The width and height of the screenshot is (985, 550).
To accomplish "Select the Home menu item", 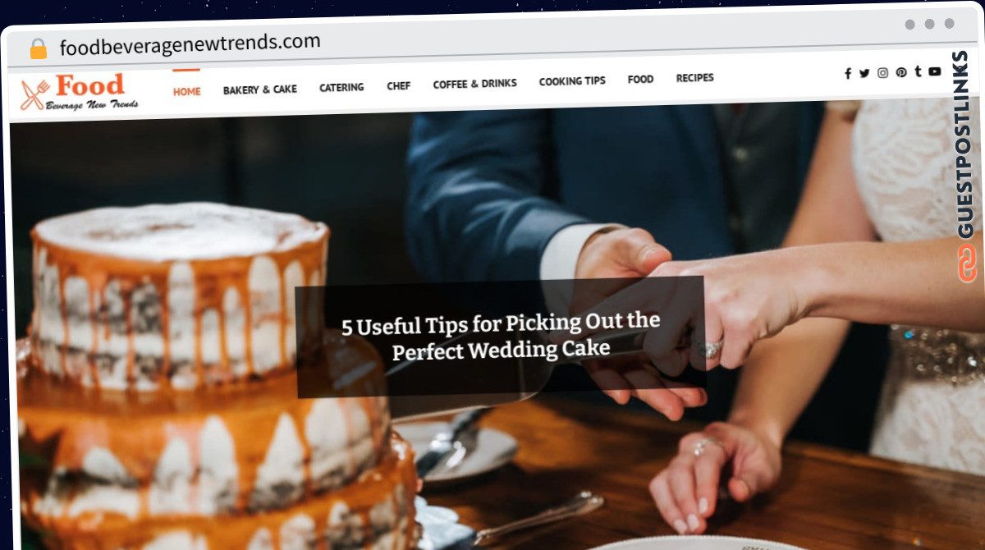I will (x=186, y=91).
